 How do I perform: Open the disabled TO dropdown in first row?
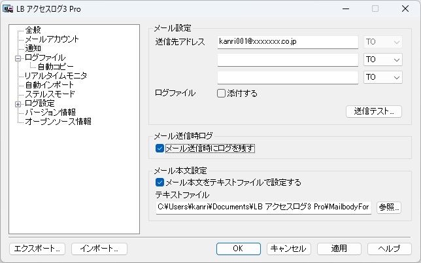[x=383, y=42]
